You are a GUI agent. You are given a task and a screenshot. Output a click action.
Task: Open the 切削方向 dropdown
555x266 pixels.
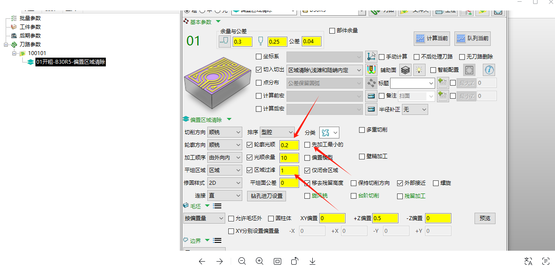click(x=224, y=132)
